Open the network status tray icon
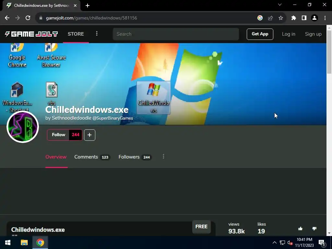 (x=282, y=243)
